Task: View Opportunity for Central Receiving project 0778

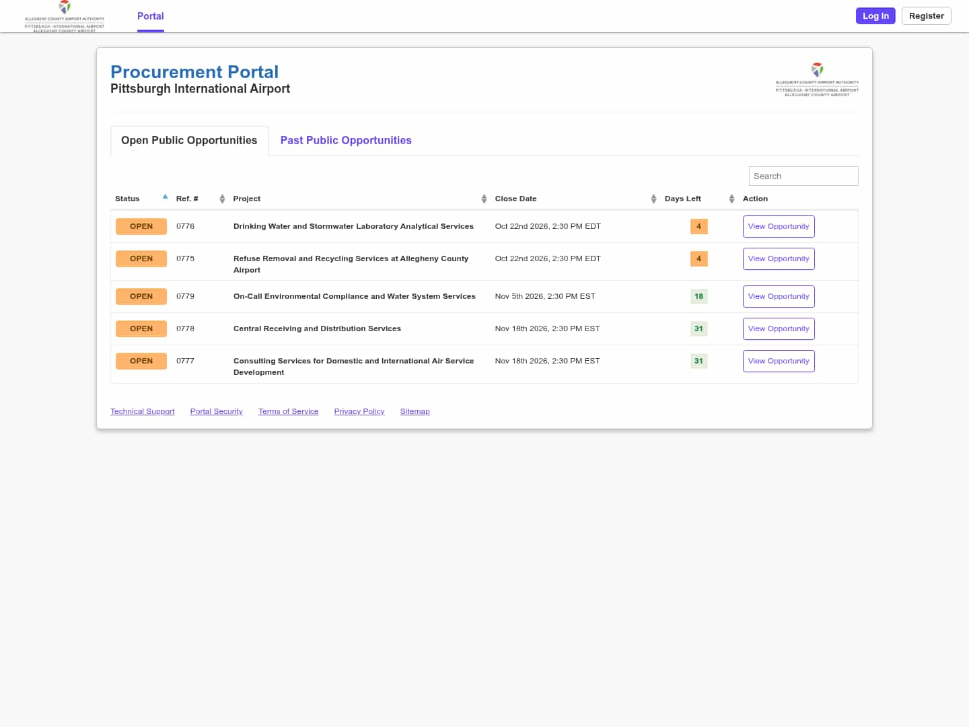Action: pyautogui.click(x=779, y=328)
